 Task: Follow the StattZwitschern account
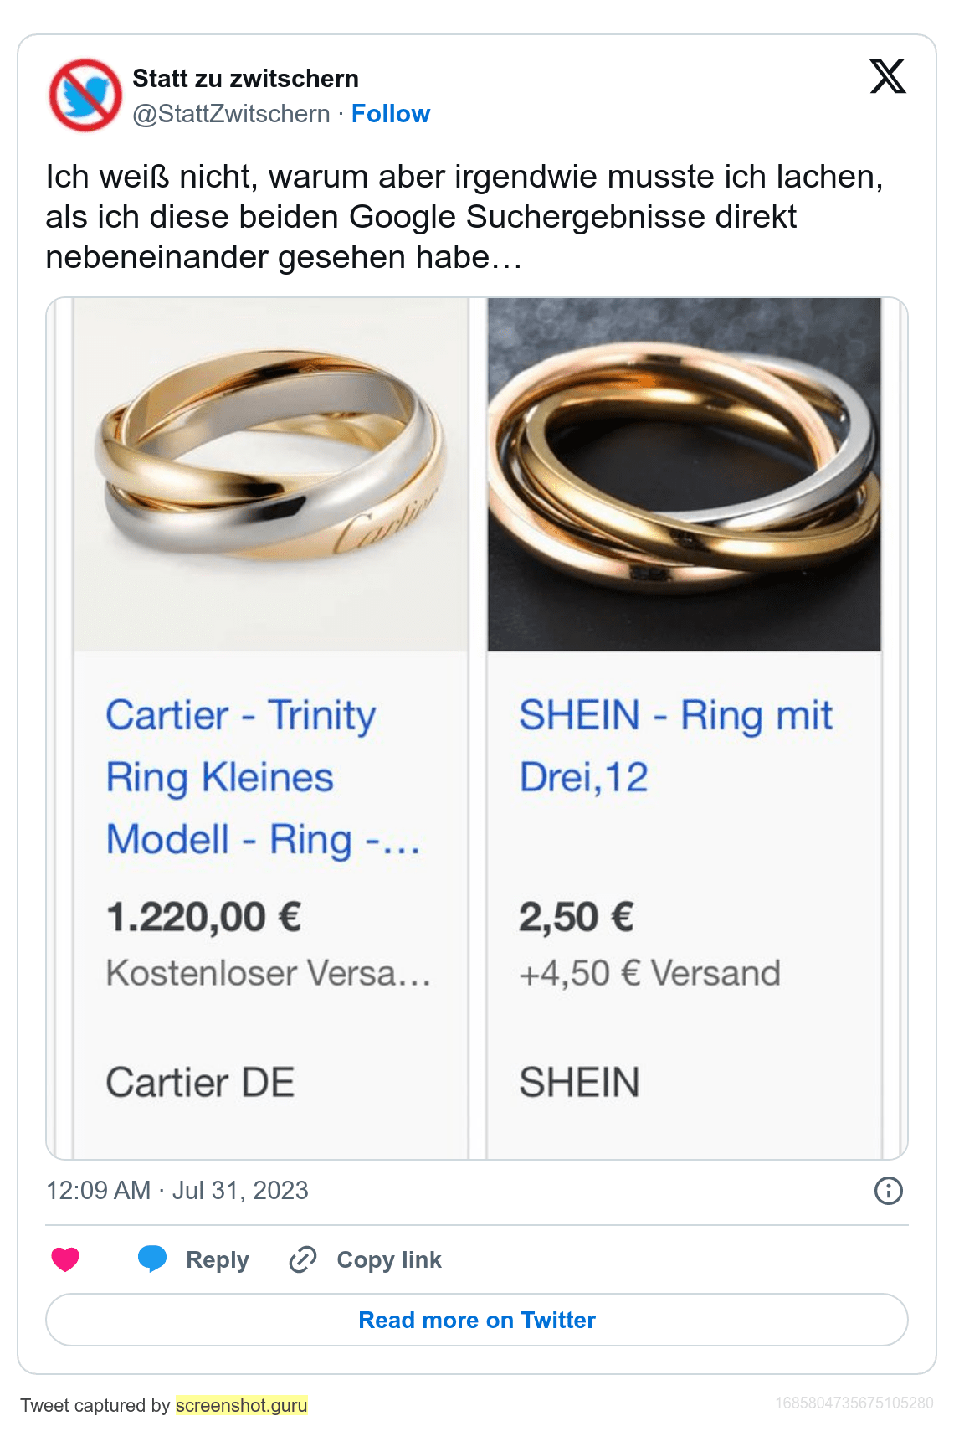tap(390, 114)
